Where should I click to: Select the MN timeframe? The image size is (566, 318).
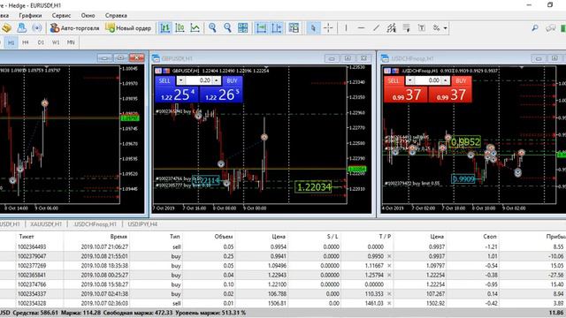71,42
